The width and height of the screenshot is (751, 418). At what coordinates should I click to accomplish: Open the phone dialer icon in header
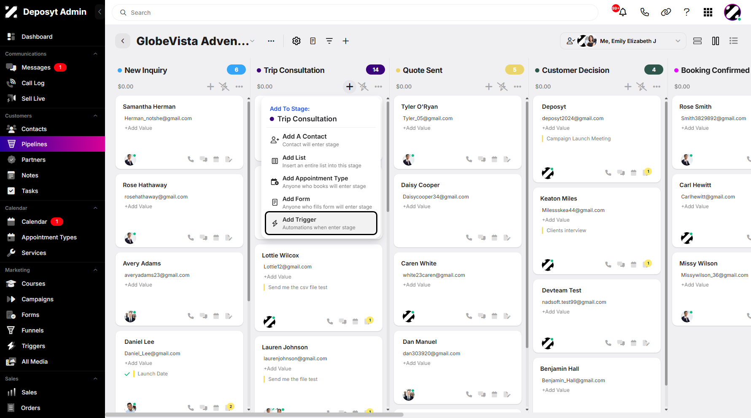click(644, 12)
